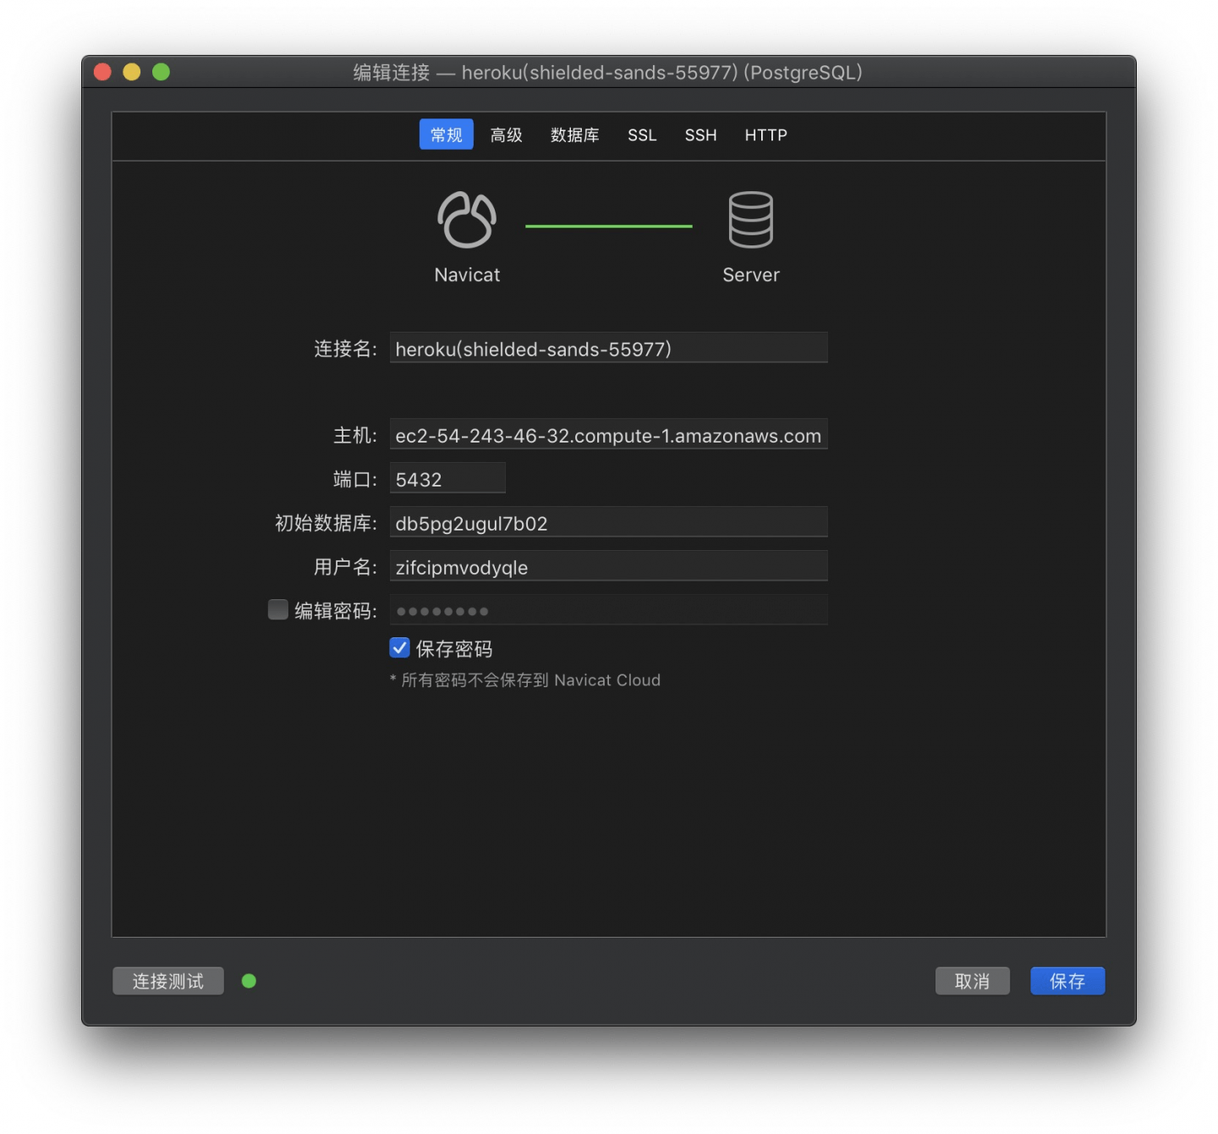Uncheck the 保存密码 checkbox
The height and width of the screenshot is (1134, 1218).
click(399, 648)
